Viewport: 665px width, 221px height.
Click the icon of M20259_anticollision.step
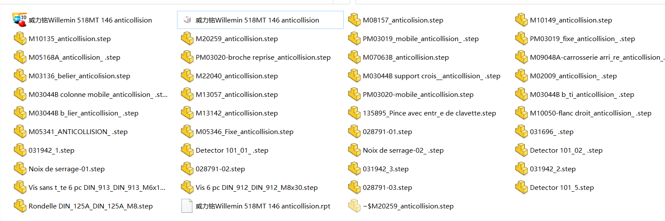point(187,38)
